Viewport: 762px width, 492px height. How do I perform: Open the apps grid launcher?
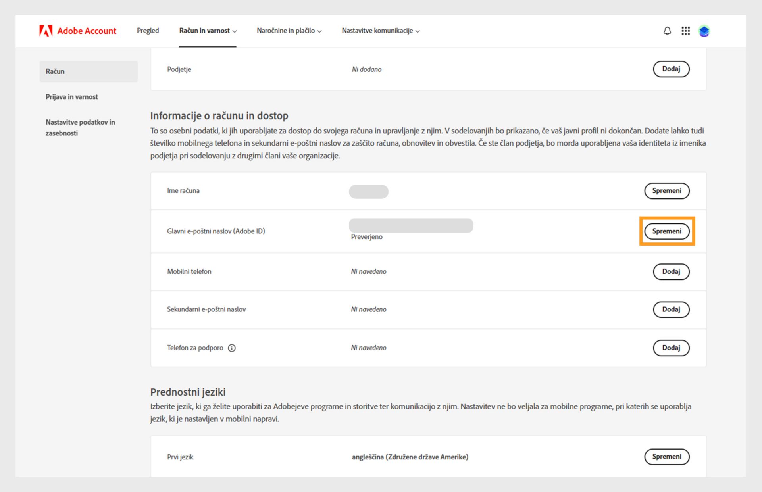click(685, 31)
